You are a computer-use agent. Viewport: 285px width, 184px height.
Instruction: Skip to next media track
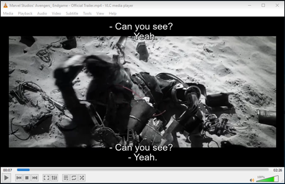35,178
